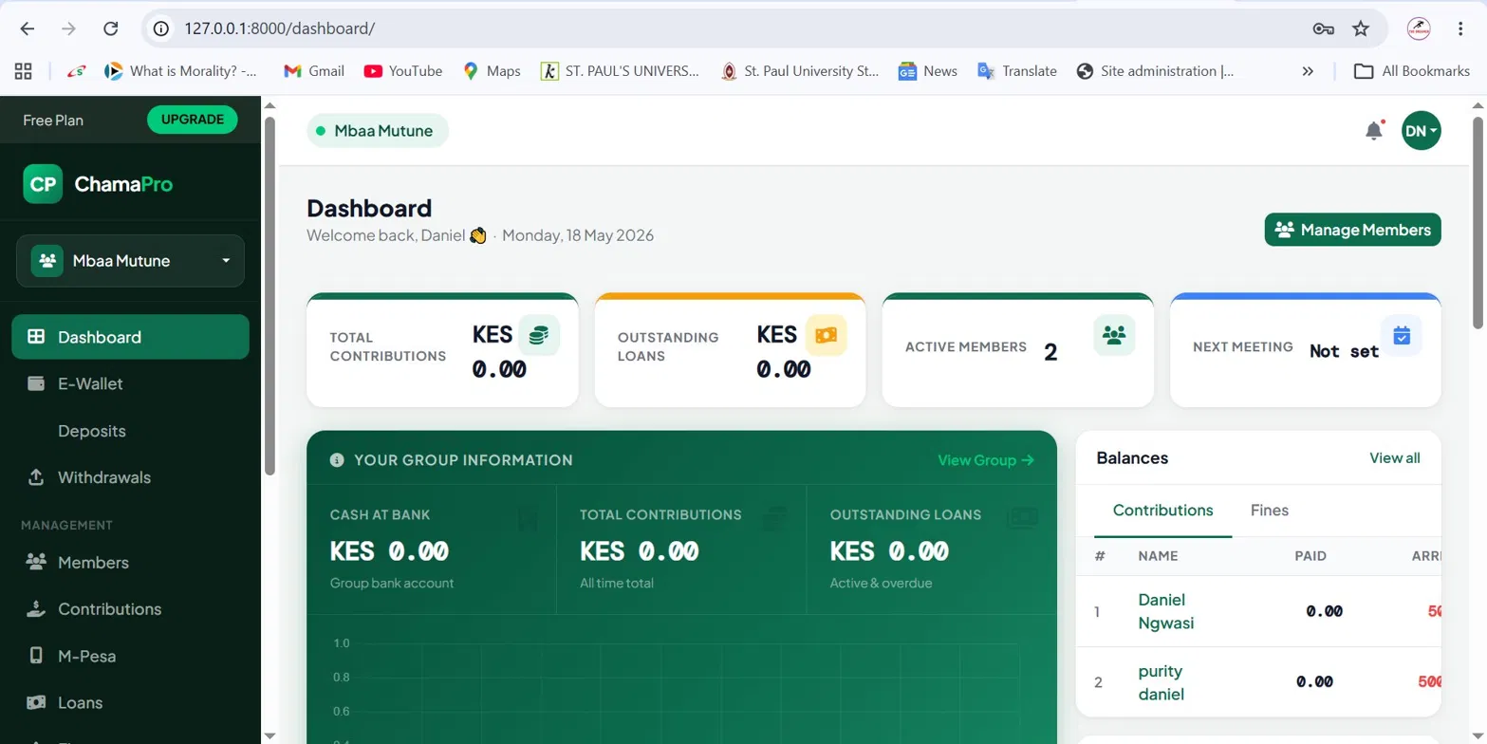The image size is (1487, 744).
Task: Click View all in Balances
Action: coord(1394,458)
